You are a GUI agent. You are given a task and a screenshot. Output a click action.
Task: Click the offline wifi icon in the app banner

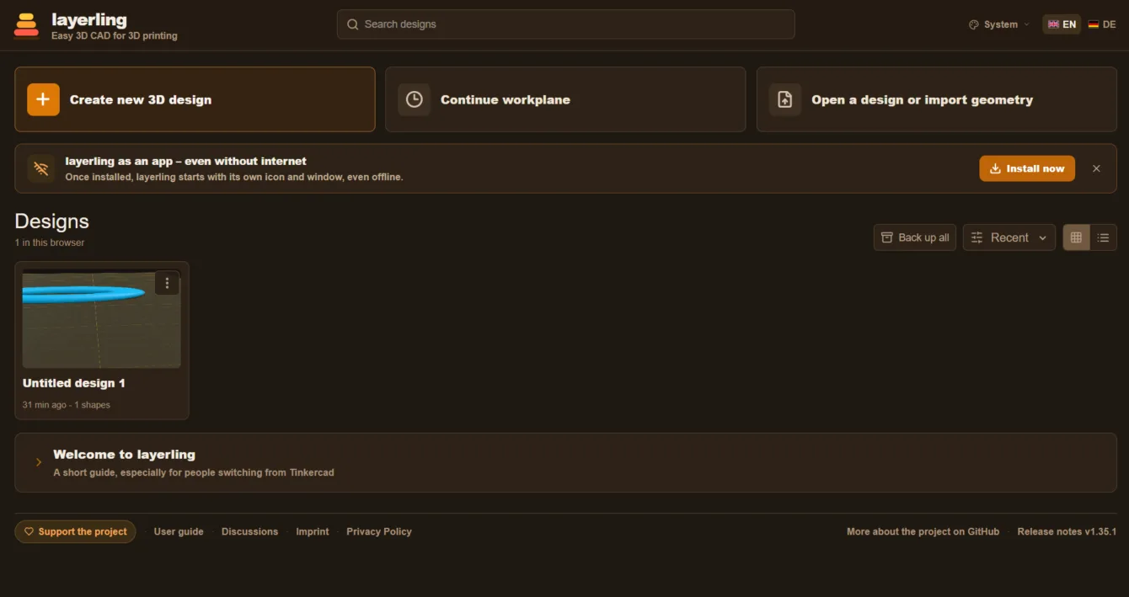coord(40,168)
